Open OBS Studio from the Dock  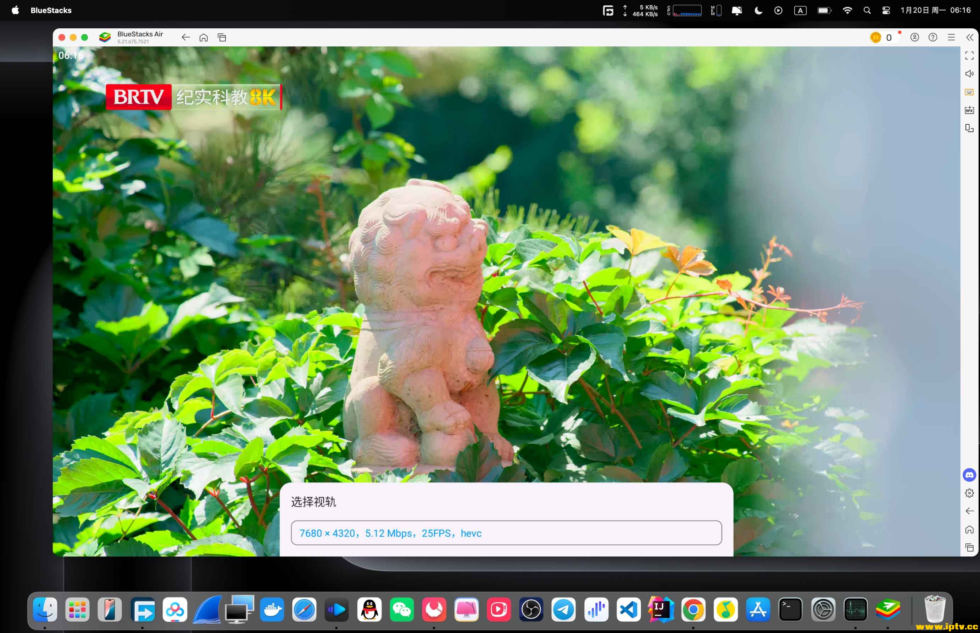tap(531, 610)
